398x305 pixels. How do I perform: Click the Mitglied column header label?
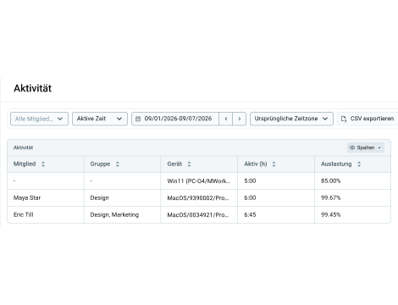[x=25, y=164]
